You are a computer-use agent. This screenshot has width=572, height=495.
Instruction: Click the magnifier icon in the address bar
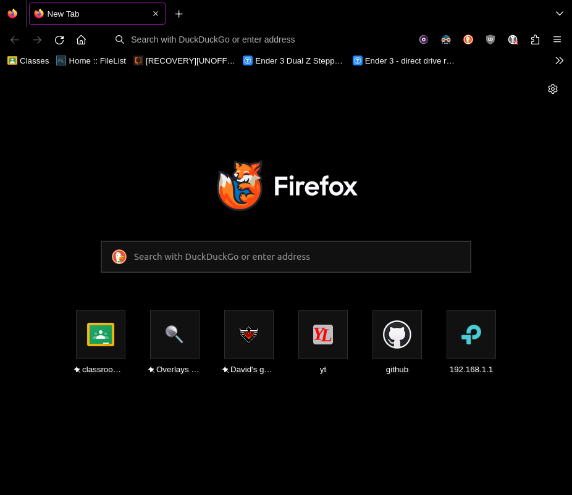click(120, 40)
